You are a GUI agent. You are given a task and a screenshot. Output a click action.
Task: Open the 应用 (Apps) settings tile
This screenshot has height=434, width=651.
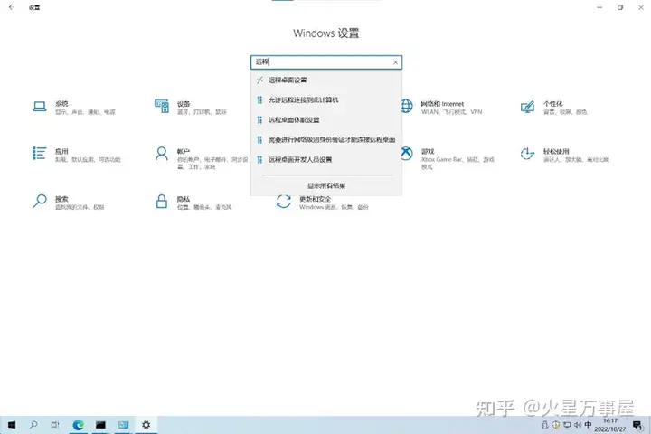point(76,155)
